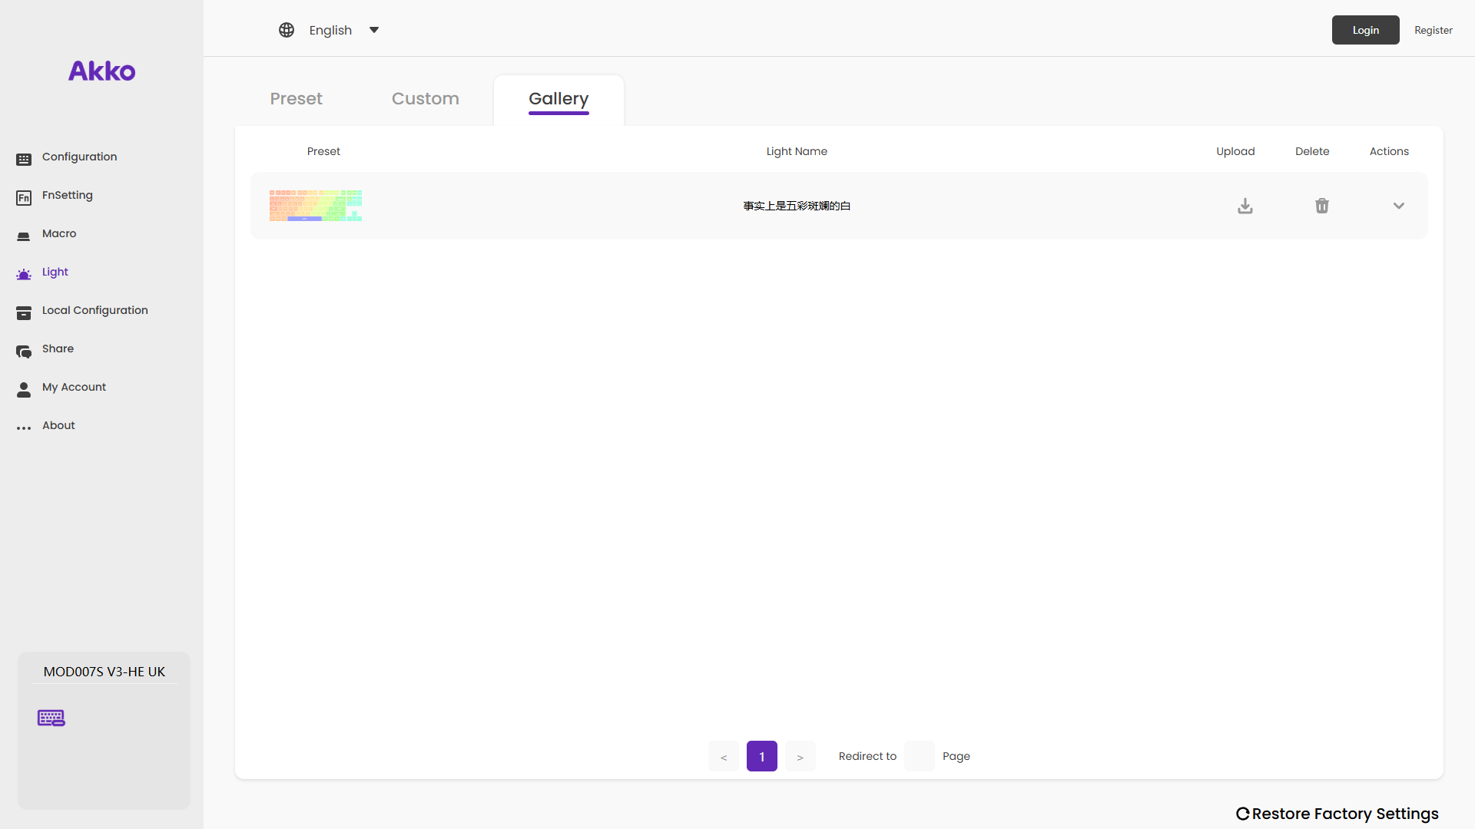Image resolution: width=1475 pixels, height=829 pixels.
Task: Switch to the Custom tab
Action: pyautogui.click(x=425, y=99)
